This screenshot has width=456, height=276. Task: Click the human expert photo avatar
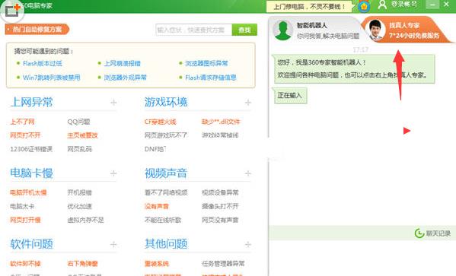click(376, 30)
